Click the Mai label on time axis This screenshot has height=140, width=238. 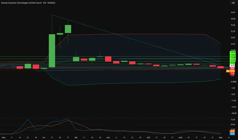pyautogui.click(x=76, y=137)
